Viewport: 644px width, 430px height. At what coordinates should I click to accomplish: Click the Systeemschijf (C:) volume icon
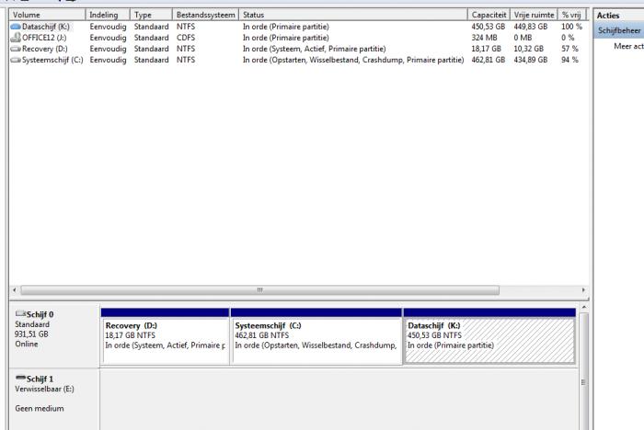[x=16, y=60]
